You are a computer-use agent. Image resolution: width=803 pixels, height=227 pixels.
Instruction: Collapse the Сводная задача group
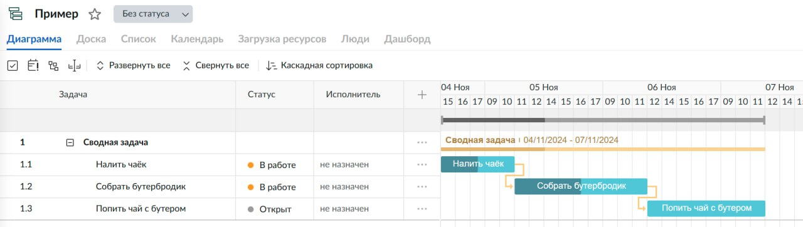pyautogui.click(x=70, y=142)
